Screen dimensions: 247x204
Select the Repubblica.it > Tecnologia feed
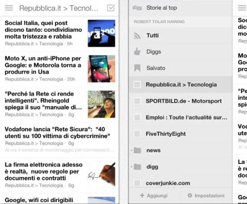(181, 84)
